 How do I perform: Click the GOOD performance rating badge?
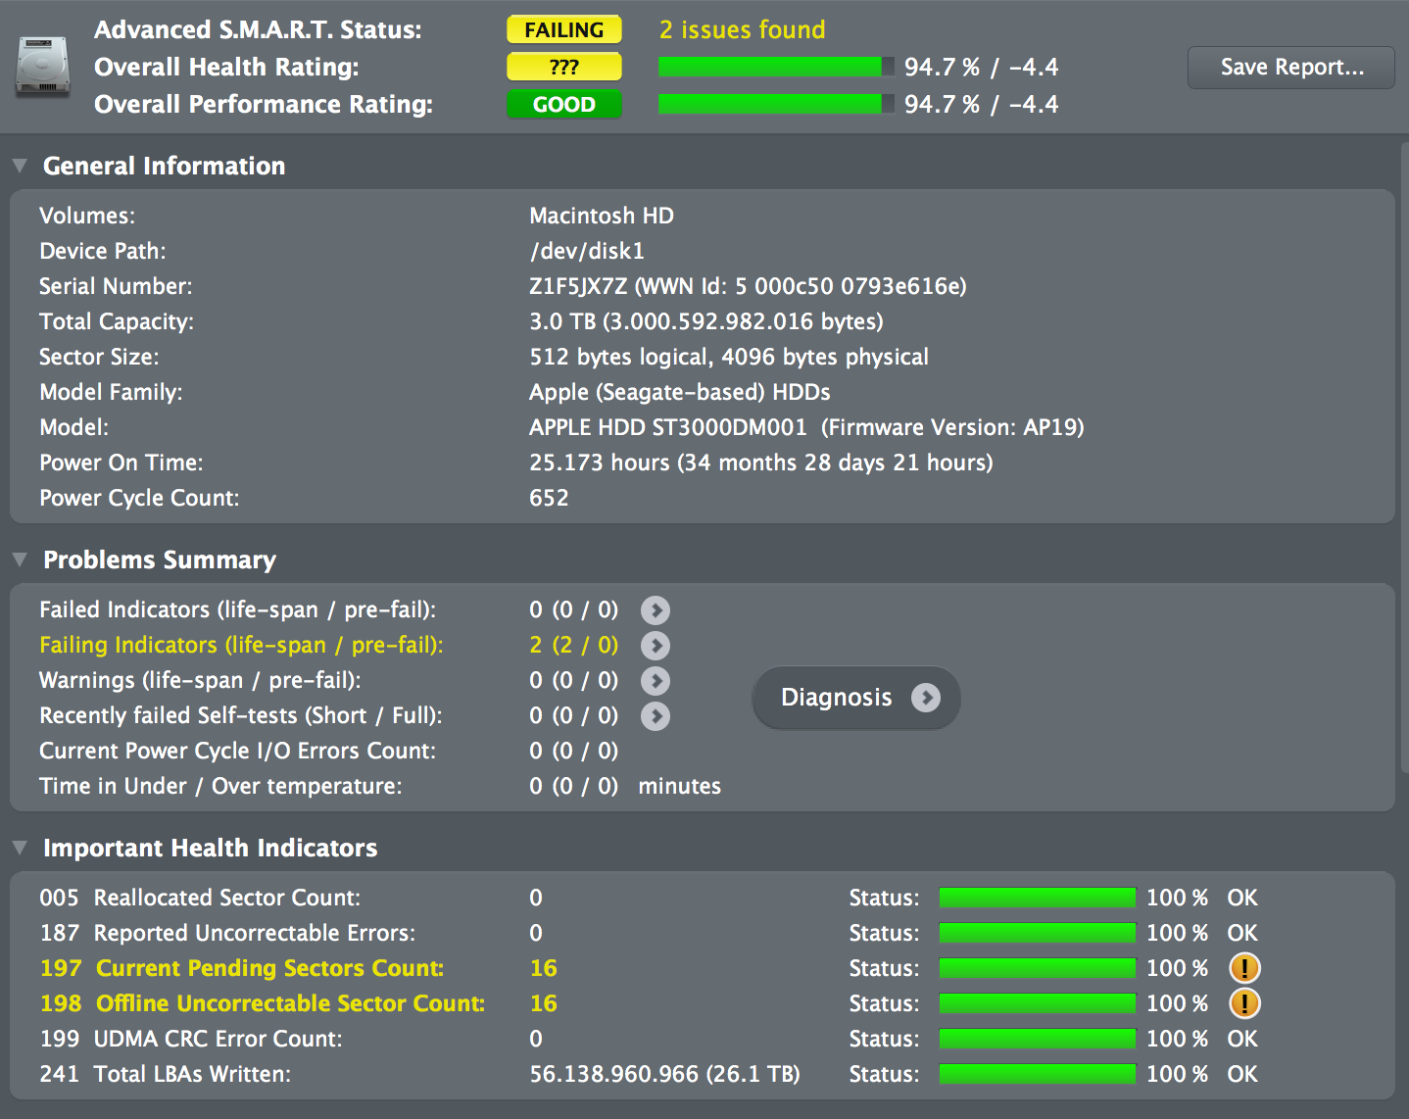click(564, 104)
